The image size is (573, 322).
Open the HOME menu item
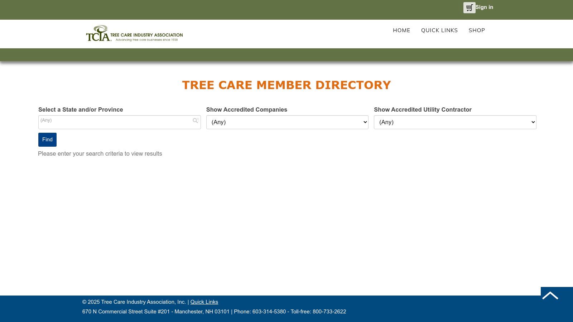401,30
